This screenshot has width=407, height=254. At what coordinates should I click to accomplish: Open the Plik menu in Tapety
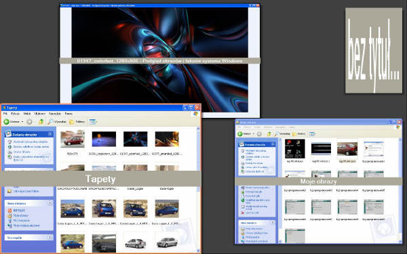[x=5, y=114]
